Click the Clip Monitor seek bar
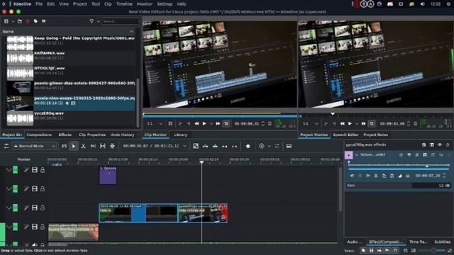This screenshot has height=255, width=454. click(x=220, y=116)
